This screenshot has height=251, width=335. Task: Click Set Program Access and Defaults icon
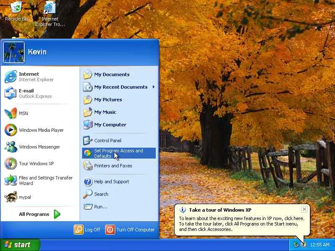(88, 153)
